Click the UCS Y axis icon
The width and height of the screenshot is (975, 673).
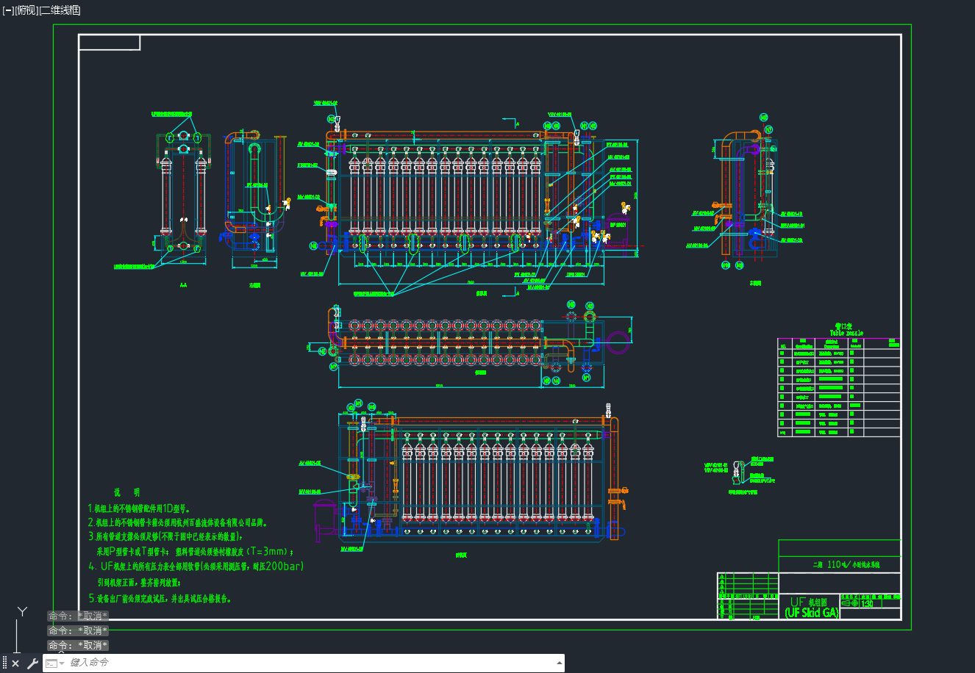tap(23, 611)
